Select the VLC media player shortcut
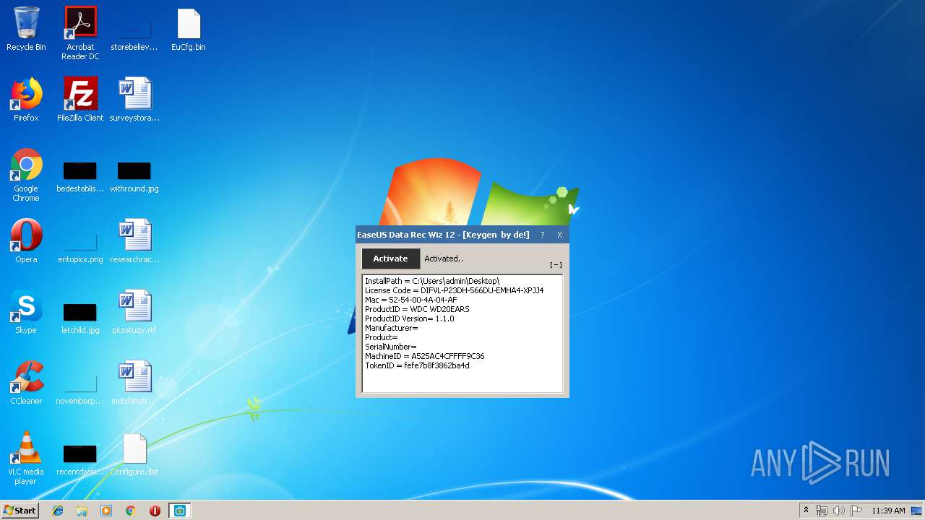This screenshot has width=925, height=520. pos(26,459)
